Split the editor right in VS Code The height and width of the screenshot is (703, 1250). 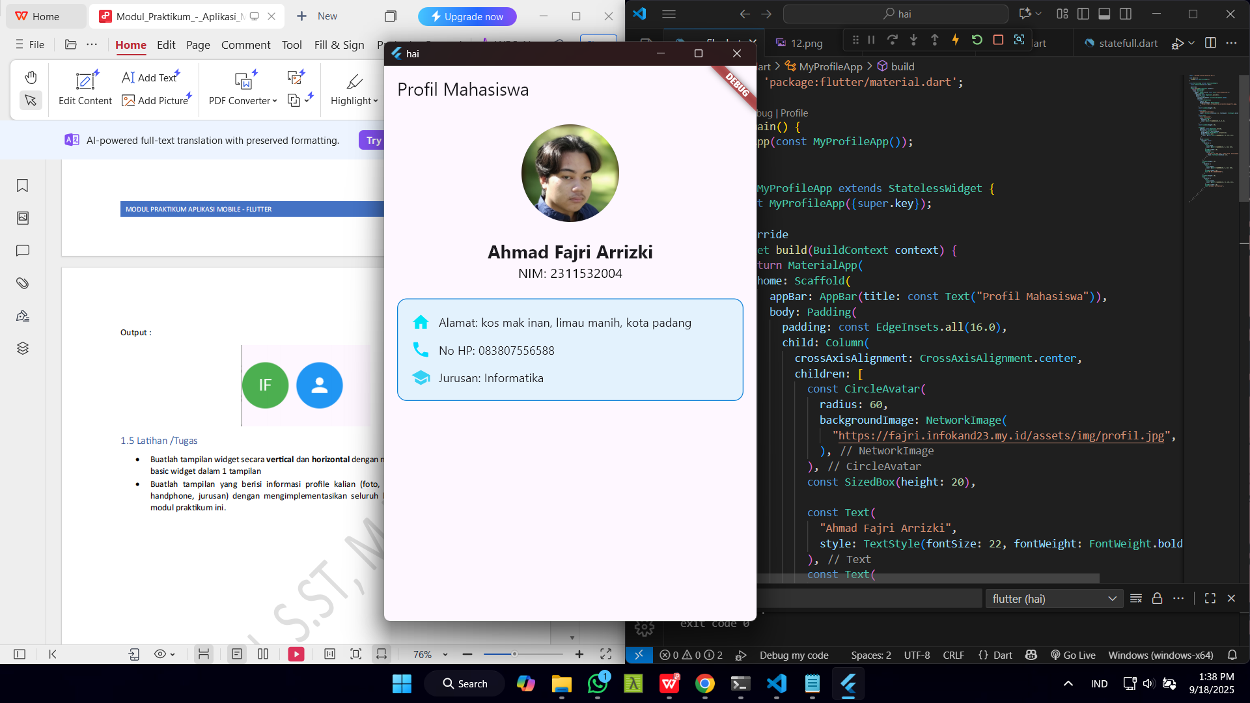tap(1210, 43)
